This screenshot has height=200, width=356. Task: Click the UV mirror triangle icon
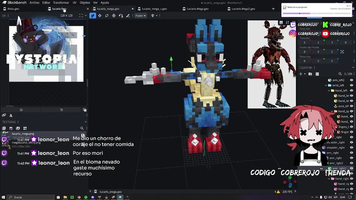coord(11,116)
